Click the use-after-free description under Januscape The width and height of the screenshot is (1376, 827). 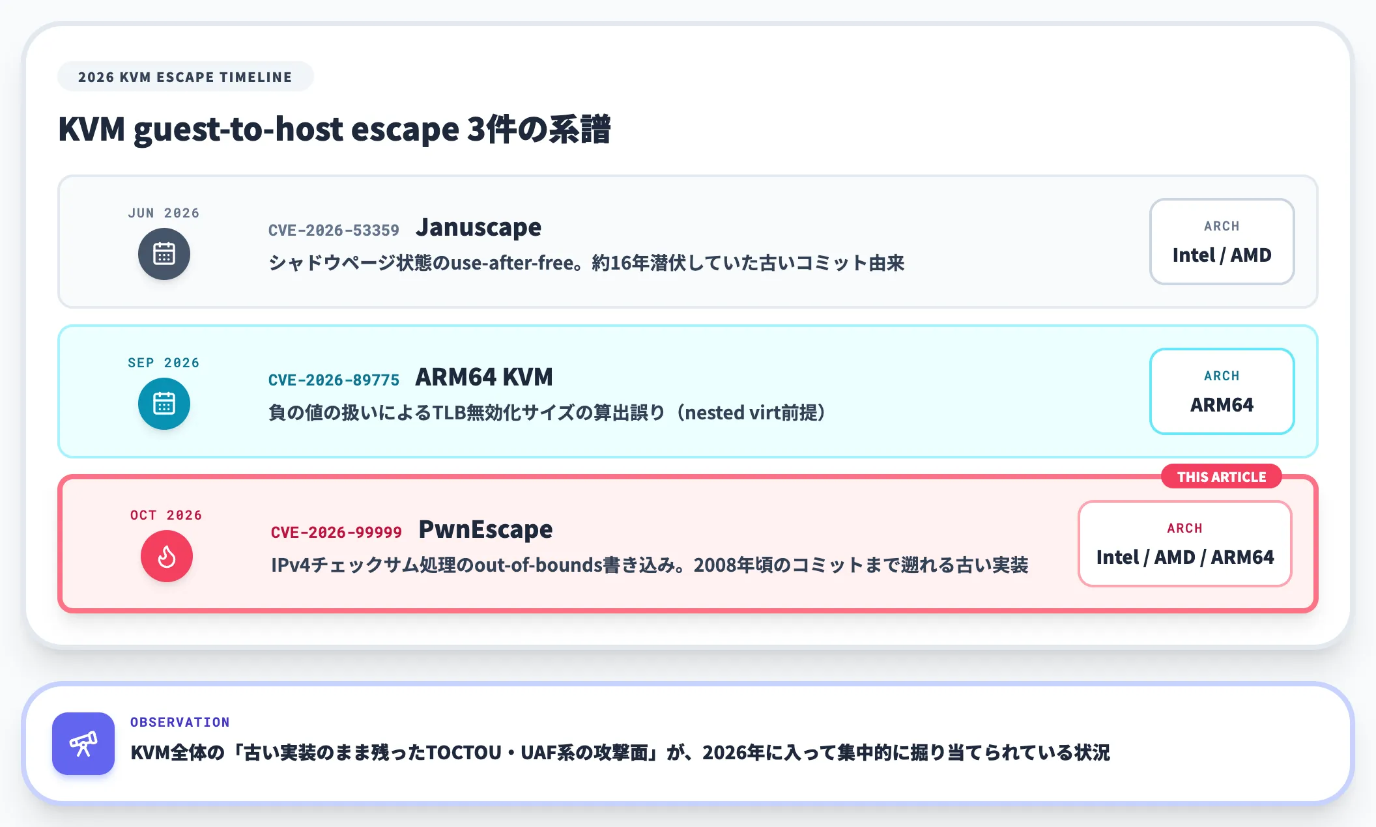pos(586,263)
